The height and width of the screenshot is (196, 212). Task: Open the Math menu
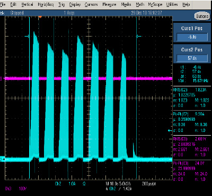(x=140, y=5)
